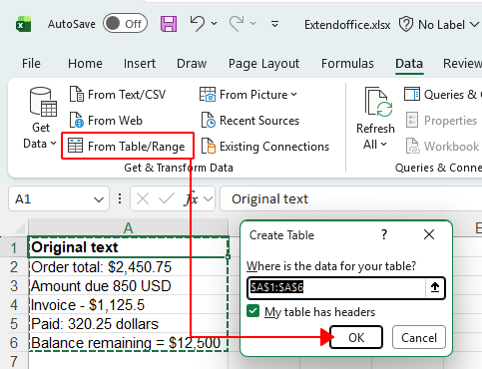The width and height of the screenshot is (482, 369).
Task: Open the Name Box dropdown arrow
Action: tap(99, 199)
